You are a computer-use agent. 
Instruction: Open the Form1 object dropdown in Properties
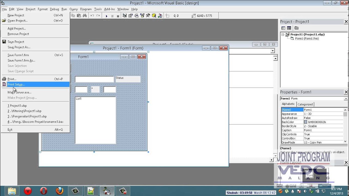[346, 99]
